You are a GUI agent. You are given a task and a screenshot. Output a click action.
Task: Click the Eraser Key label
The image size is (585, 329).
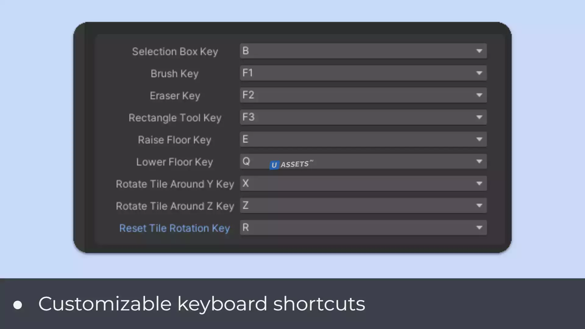(175, 96)
